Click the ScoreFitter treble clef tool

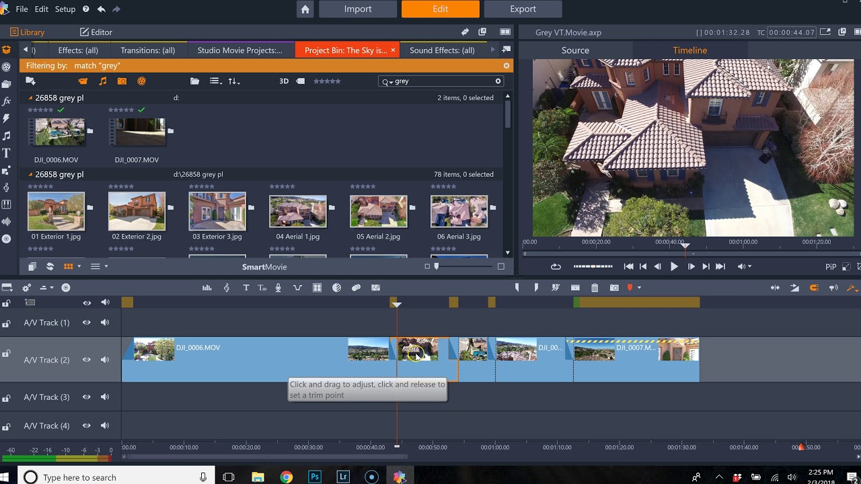(227, 288)
